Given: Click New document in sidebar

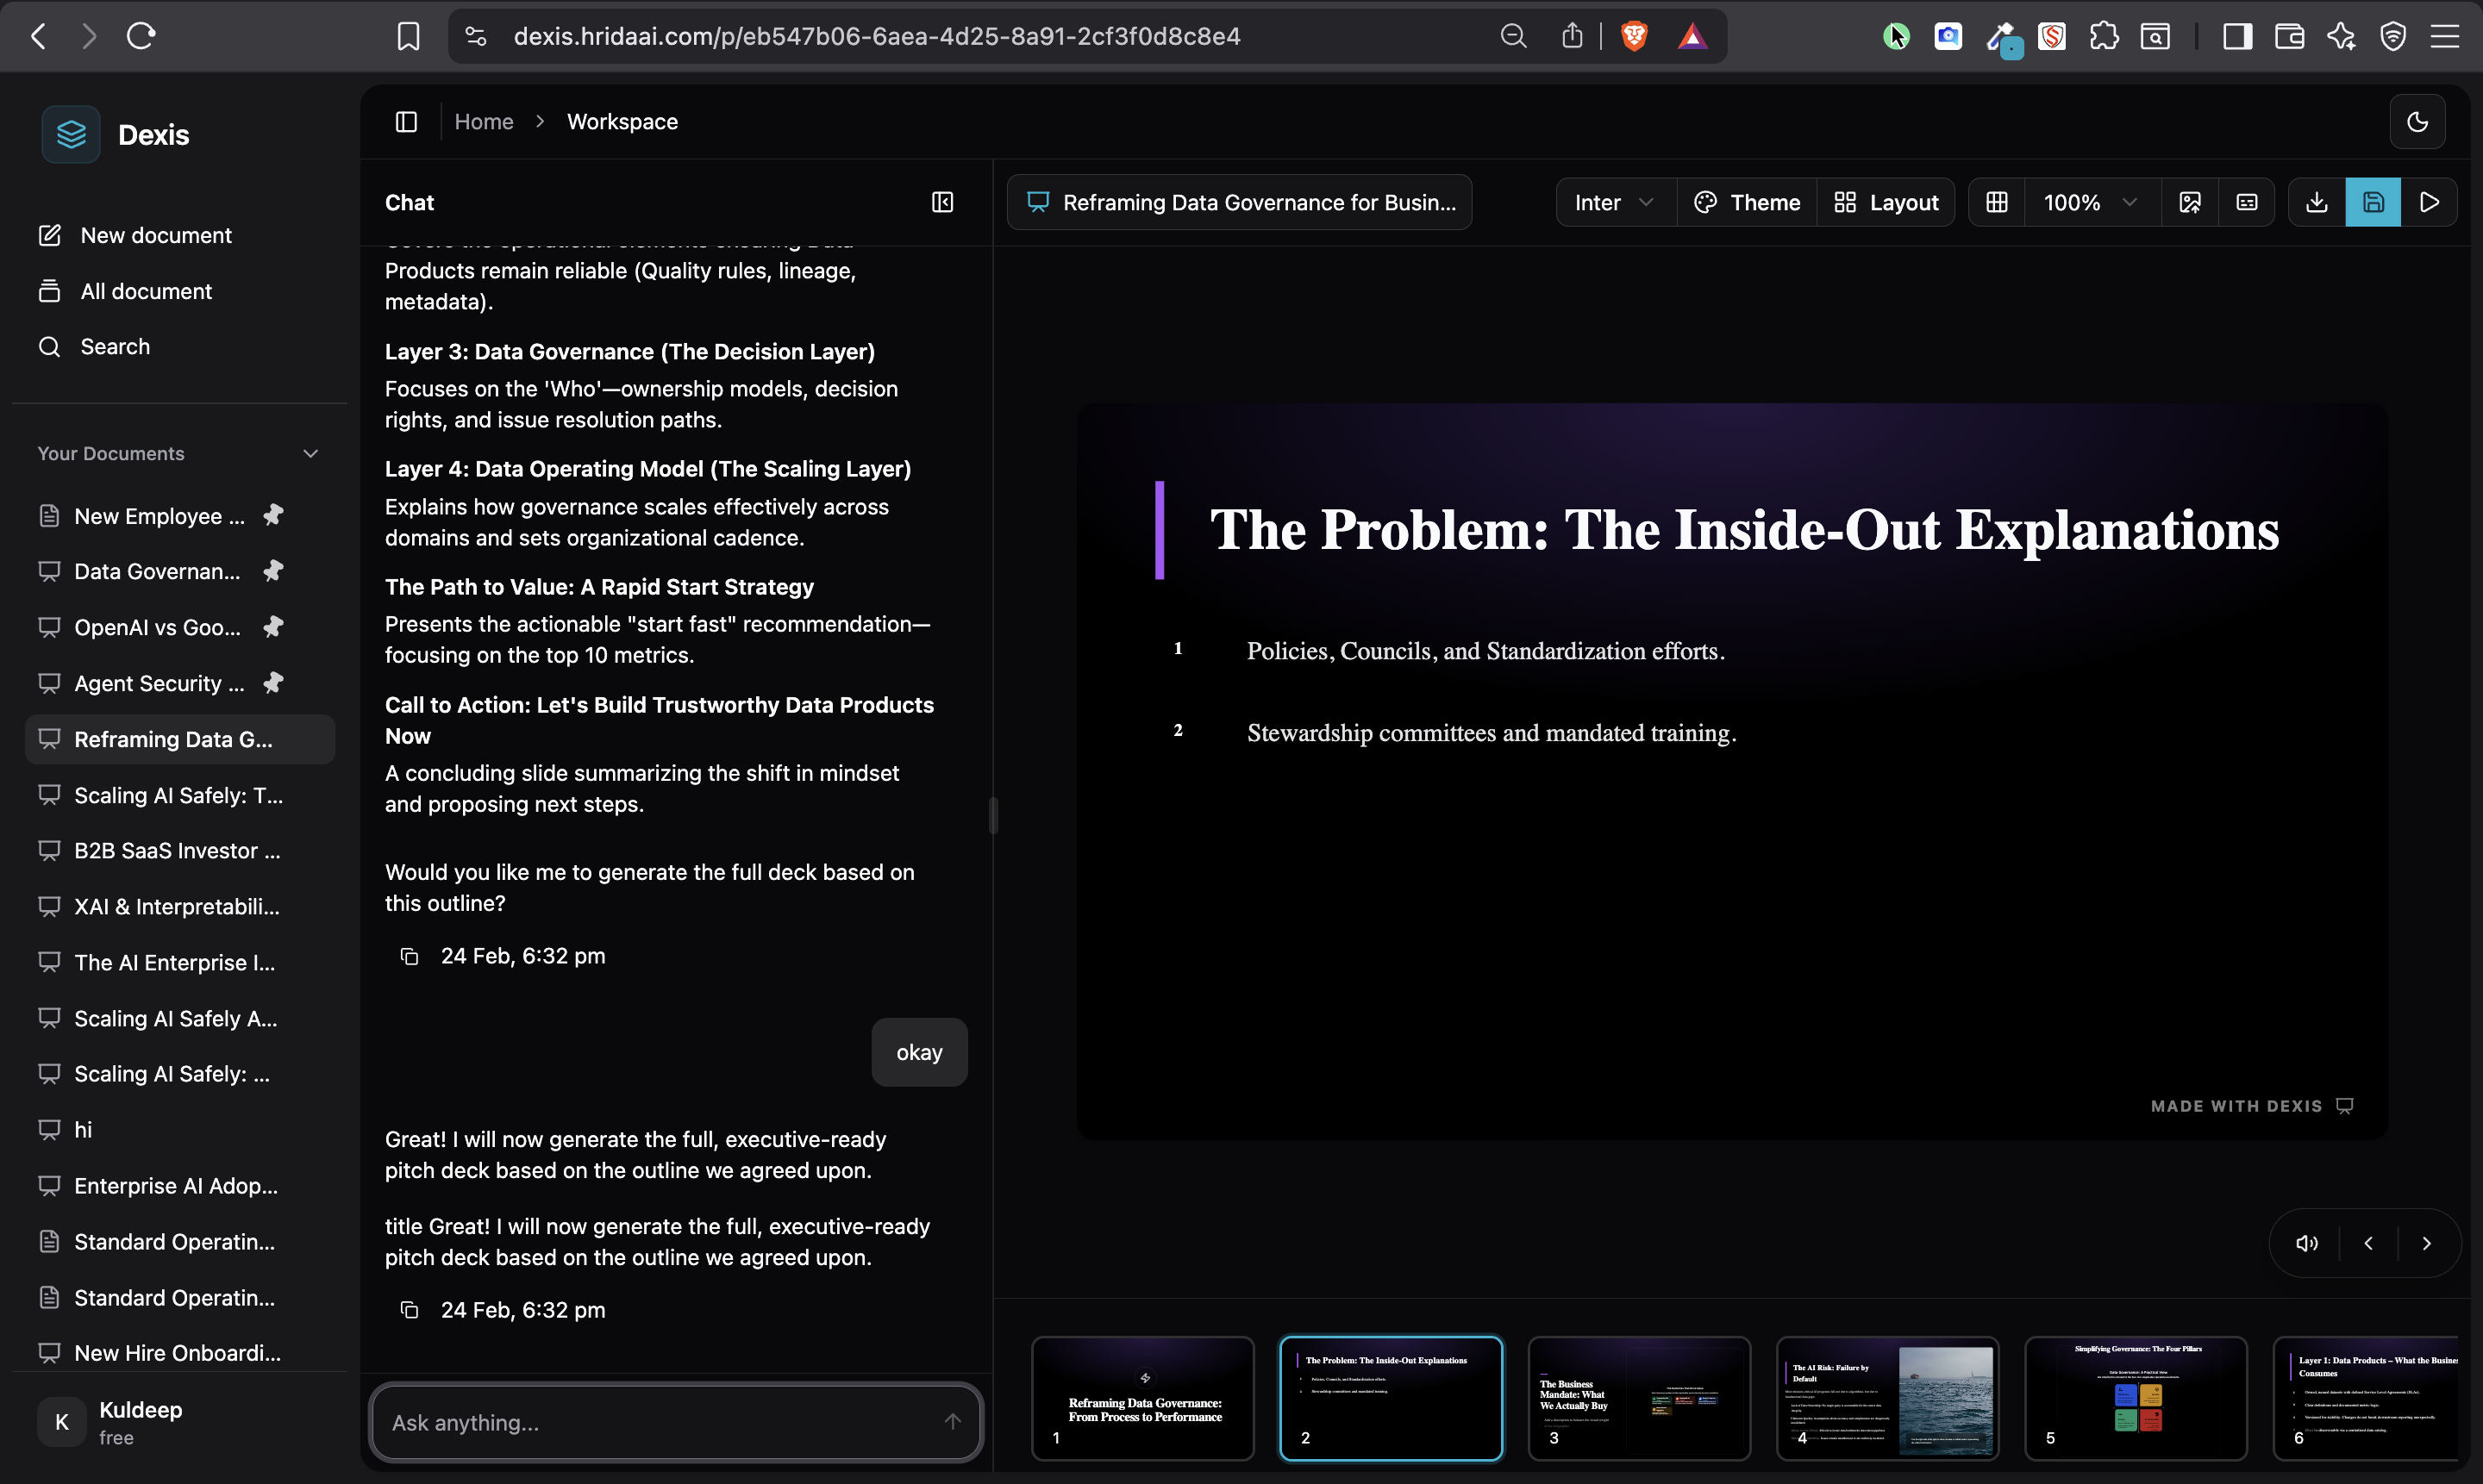Looking at the screenshot, I should coord(156,235).
